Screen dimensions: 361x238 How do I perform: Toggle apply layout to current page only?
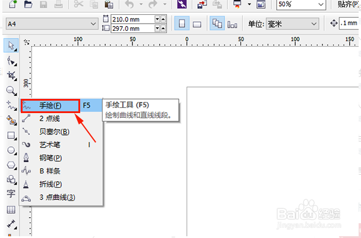pos(232,24)
